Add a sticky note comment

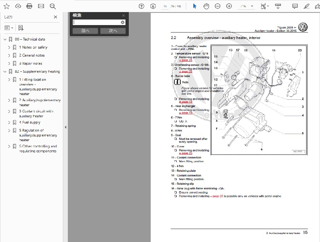coord(295,6)
